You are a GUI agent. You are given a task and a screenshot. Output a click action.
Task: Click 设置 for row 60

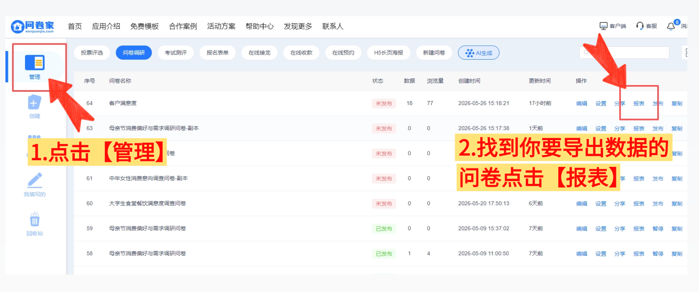pos(601,204)
